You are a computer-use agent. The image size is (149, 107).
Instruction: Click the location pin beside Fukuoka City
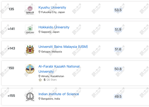coord(39,12)
